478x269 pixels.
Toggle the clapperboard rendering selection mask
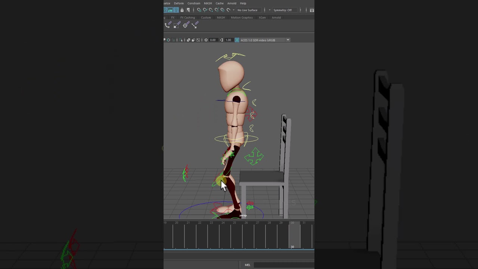click(x=170, y=10)
